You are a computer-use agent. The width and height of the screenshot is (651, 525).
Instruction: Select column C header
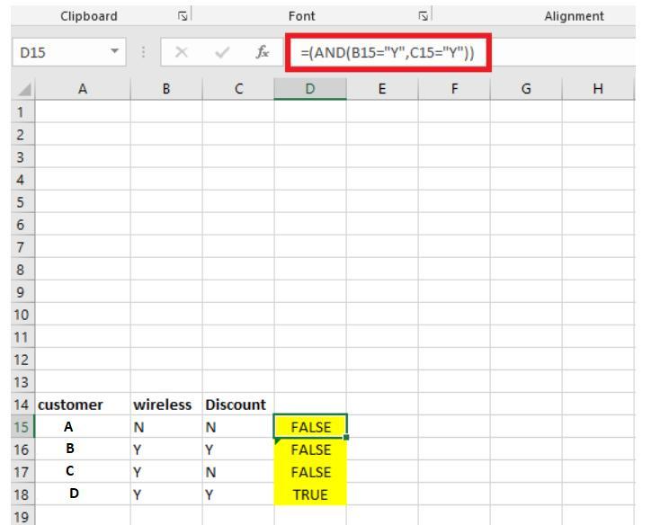tap(238, 89)
